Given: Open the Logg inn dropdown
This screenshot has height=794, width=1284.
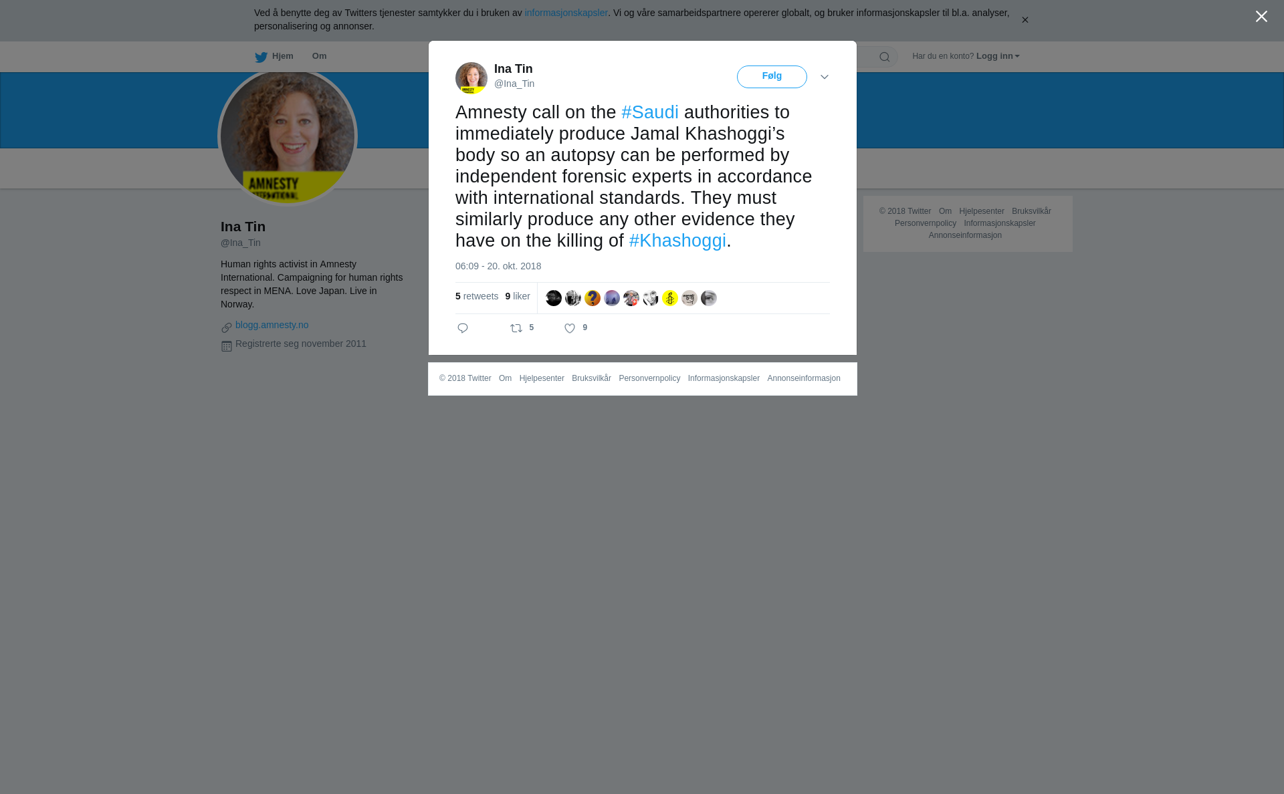Looking at the screenshot, I should (998, 56).
